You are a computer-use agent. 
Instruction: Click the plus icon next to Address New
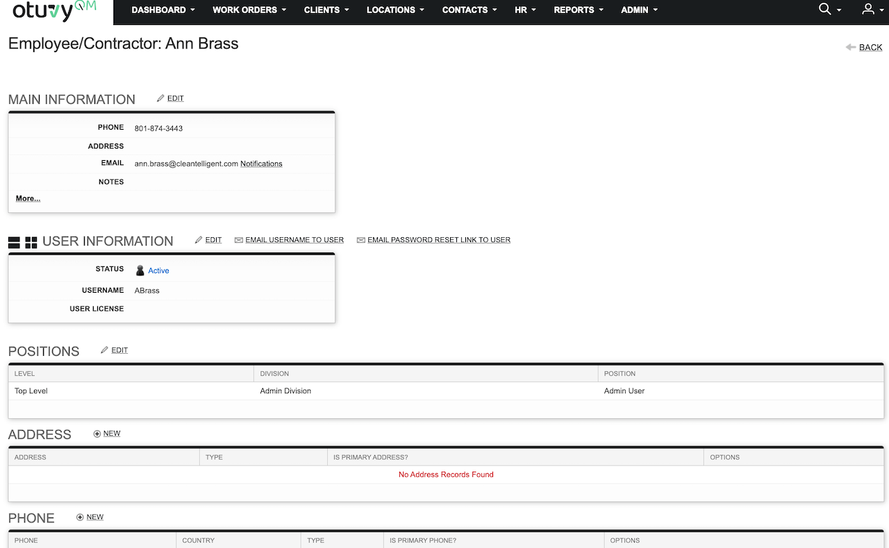pyautogui.click(x=97, y=434)
